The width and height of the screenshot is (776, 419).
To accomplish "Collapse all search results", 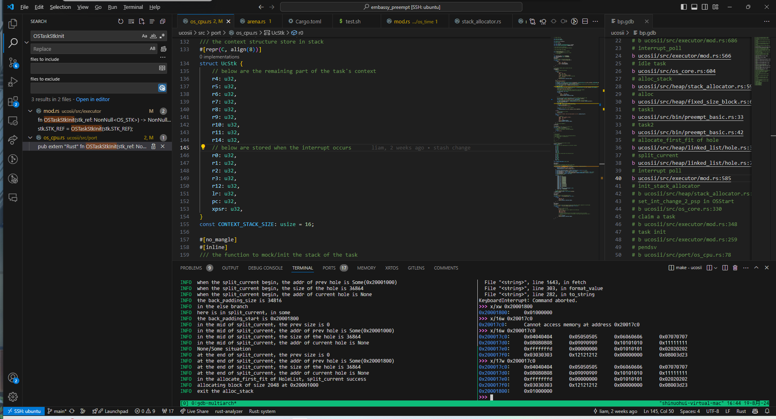I will (x=163, y=21).
